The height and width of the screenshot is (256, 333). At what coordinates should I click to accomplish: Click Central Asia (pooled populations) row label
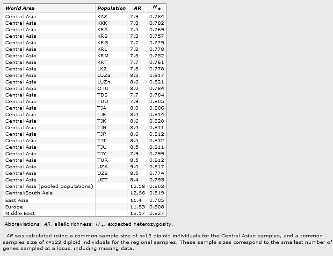click(x=49, y=187)
